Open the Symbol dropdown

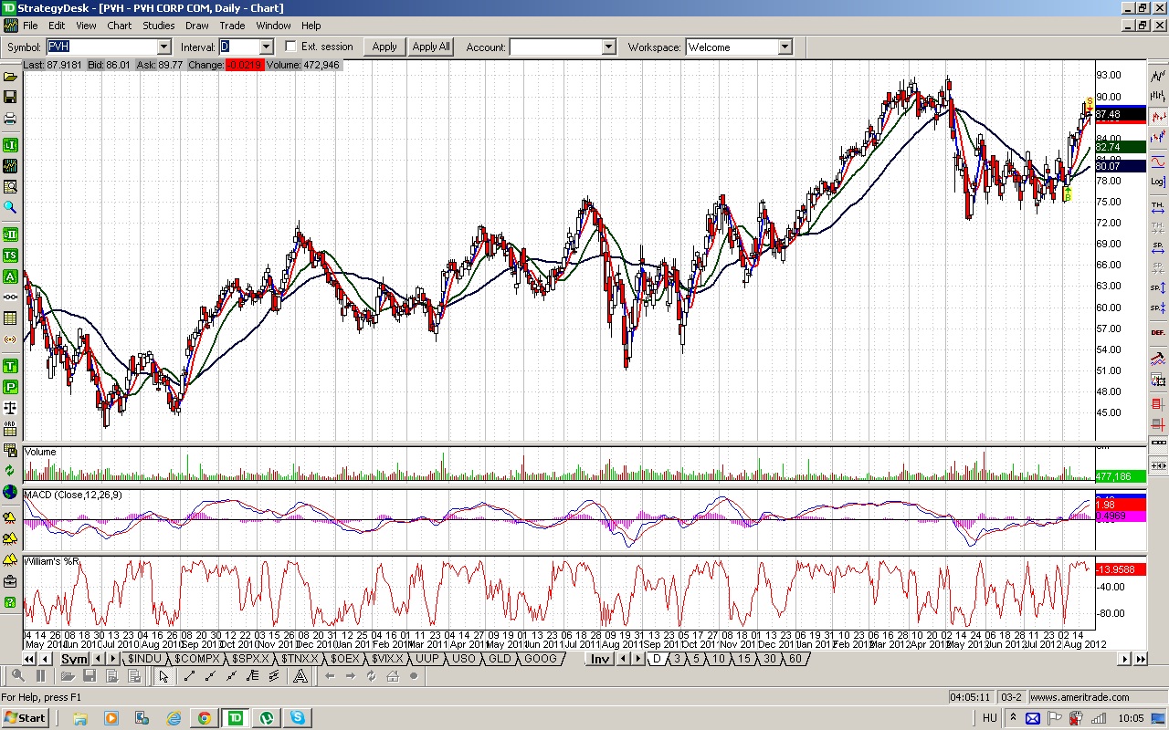click(x=164, y=47)
